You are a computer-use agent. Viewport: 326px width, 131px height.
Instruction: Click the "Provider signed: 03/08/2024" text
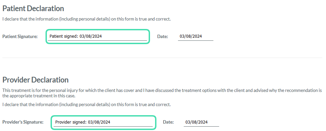pos(83,122)
